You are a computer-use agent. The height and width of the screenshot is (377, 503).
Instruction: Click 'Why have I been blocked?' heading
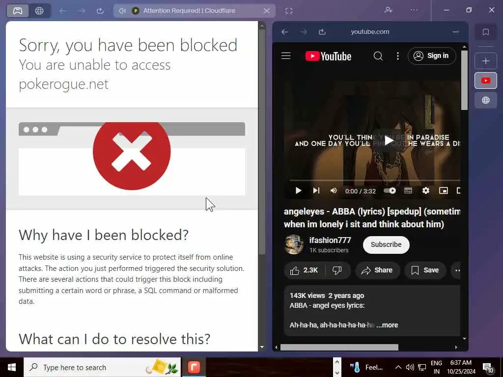pyautogui.click(x=103, y=235)
